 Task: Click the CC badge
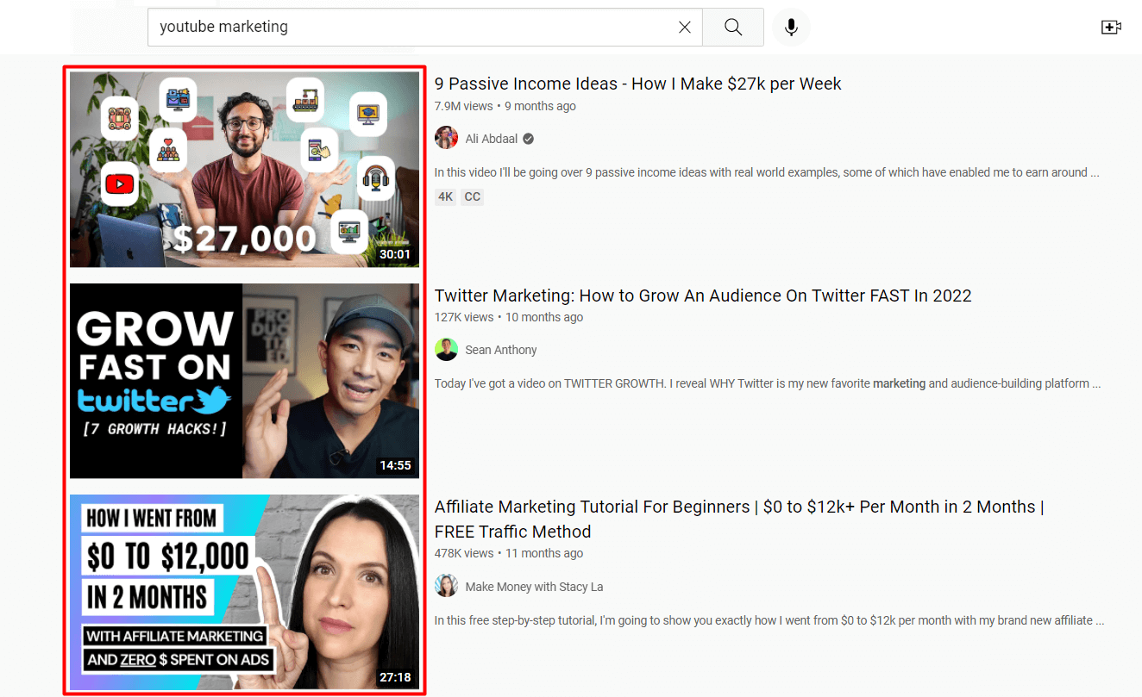472,196
